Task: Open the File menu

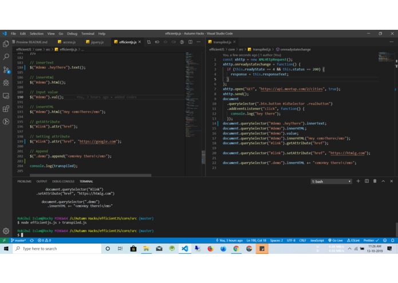Action: (13, 33)
